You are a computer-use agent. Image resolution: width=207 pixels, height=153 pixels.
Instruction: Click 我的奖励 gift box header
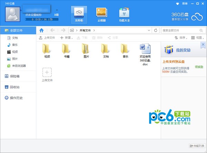click(x=177, y=50)
